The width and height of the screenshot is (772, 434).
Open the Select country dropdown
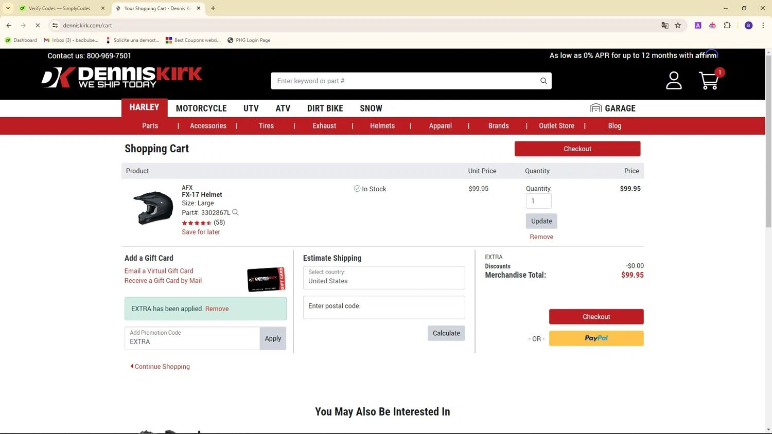(x=384, y=278)
